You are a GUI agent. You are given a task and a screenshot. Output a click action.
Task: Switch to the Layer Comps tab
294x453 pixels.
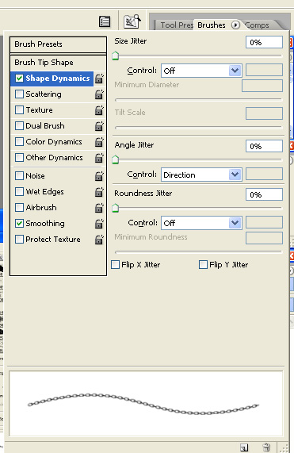click(258, 25)
